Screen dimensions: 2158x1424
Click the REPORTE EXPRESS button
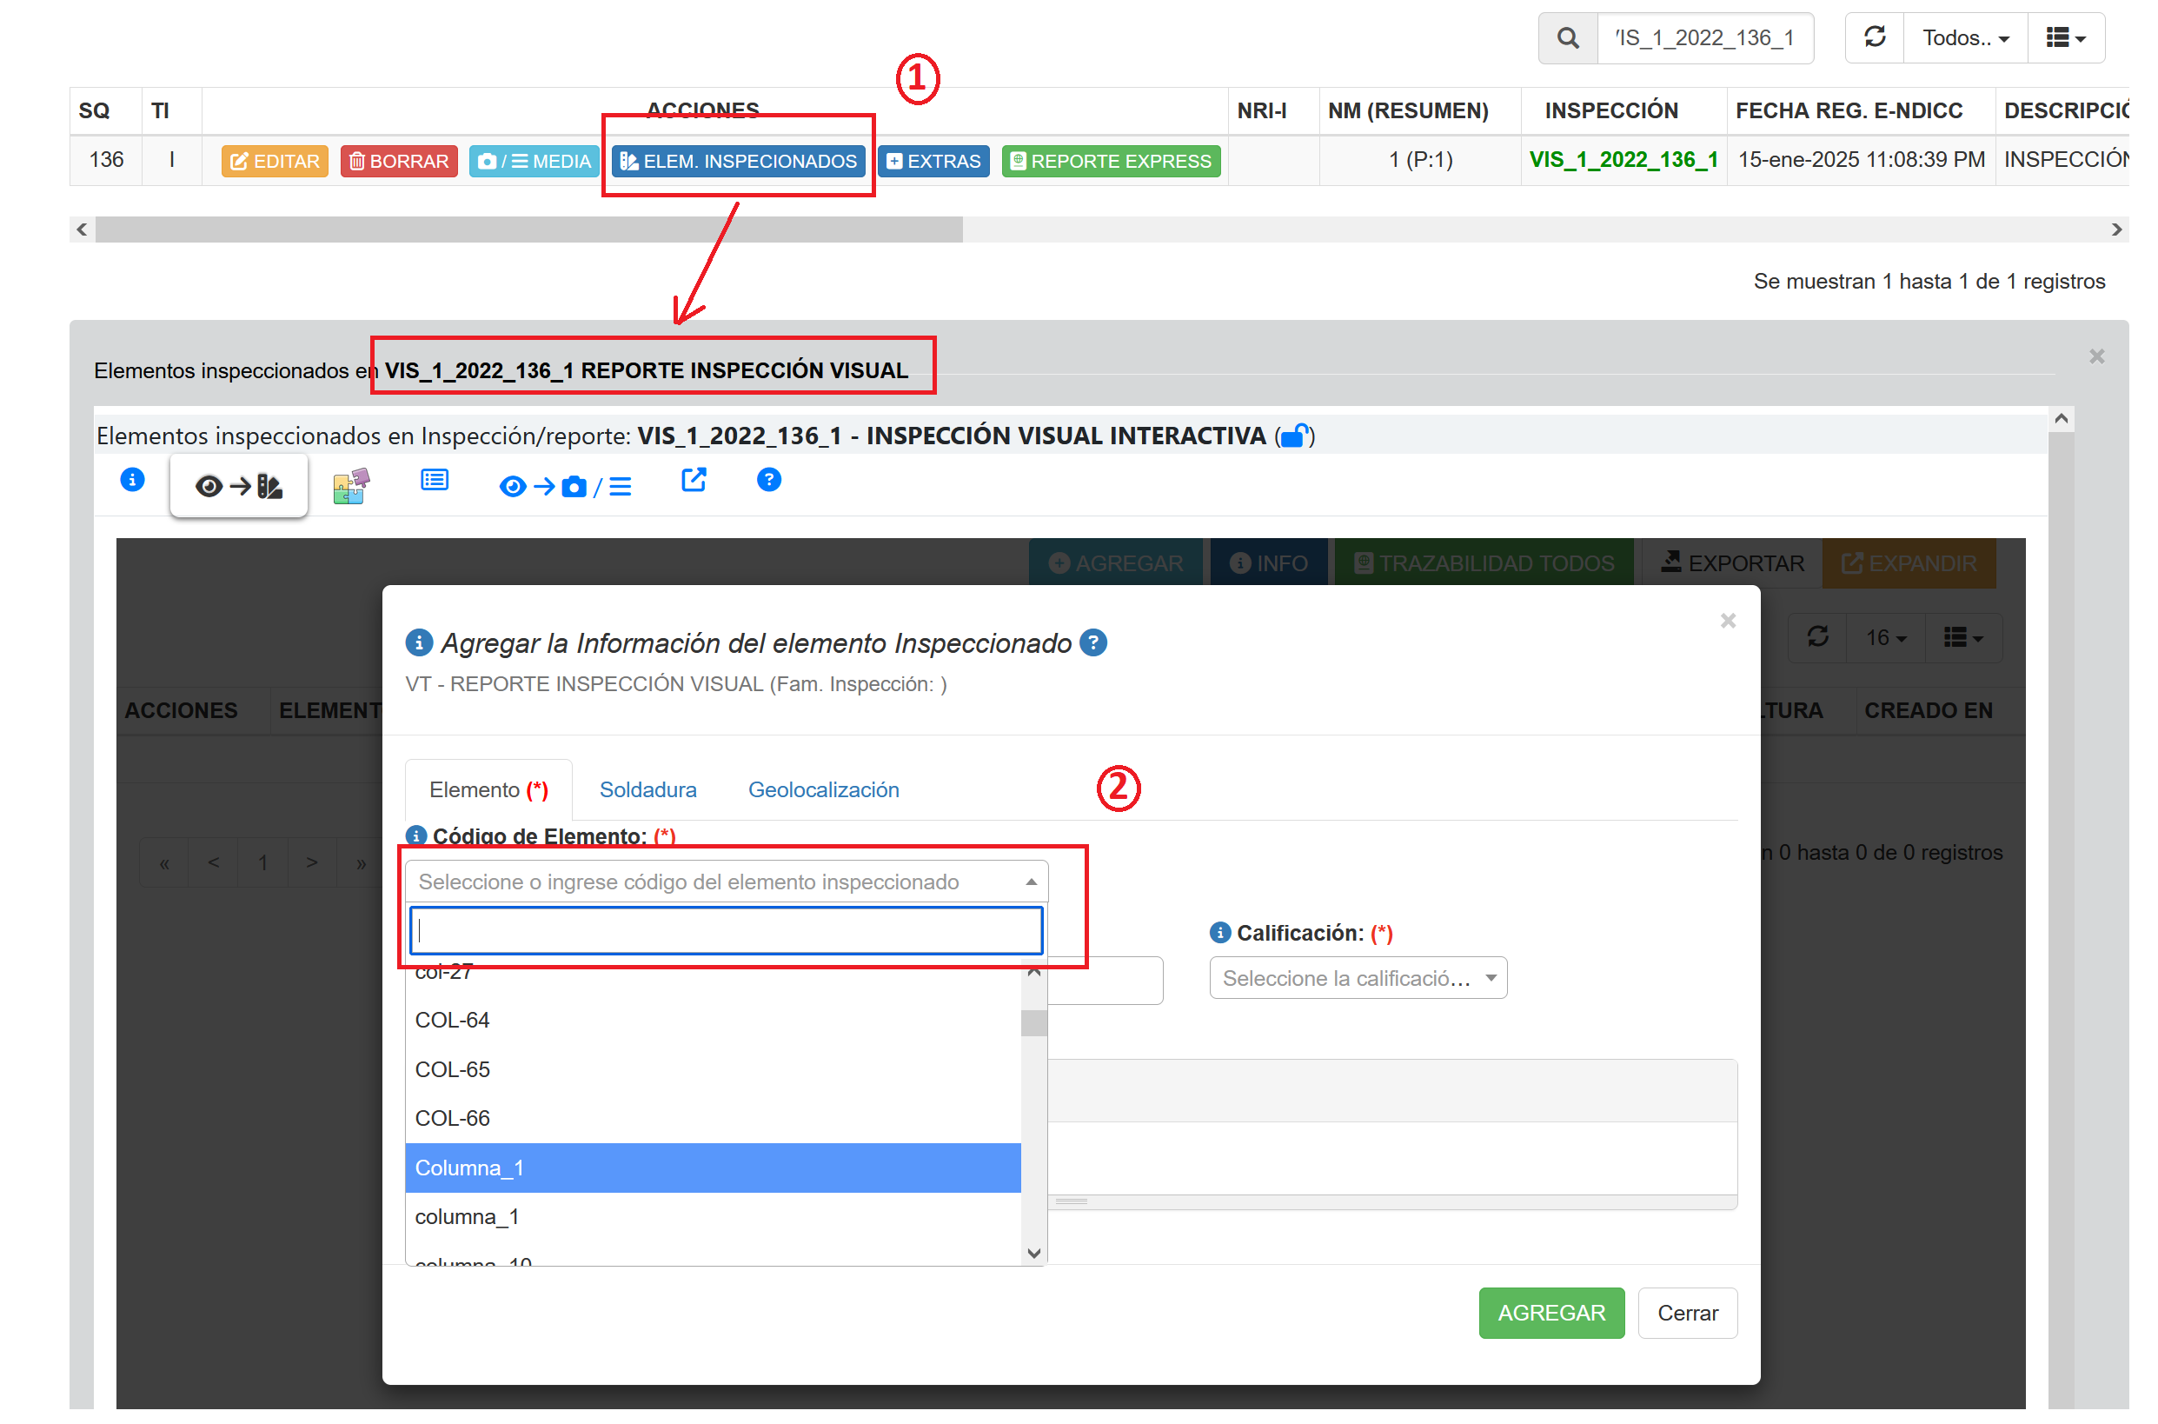1111,161
